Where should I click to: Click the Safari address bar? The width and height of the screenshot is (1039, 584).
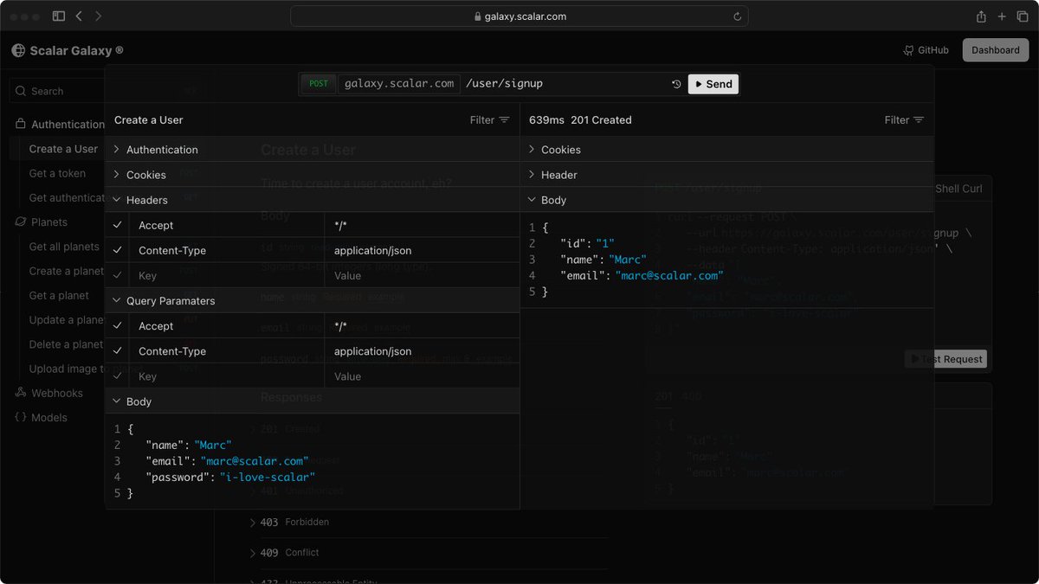pyautogui.click(x=519, y=16)
